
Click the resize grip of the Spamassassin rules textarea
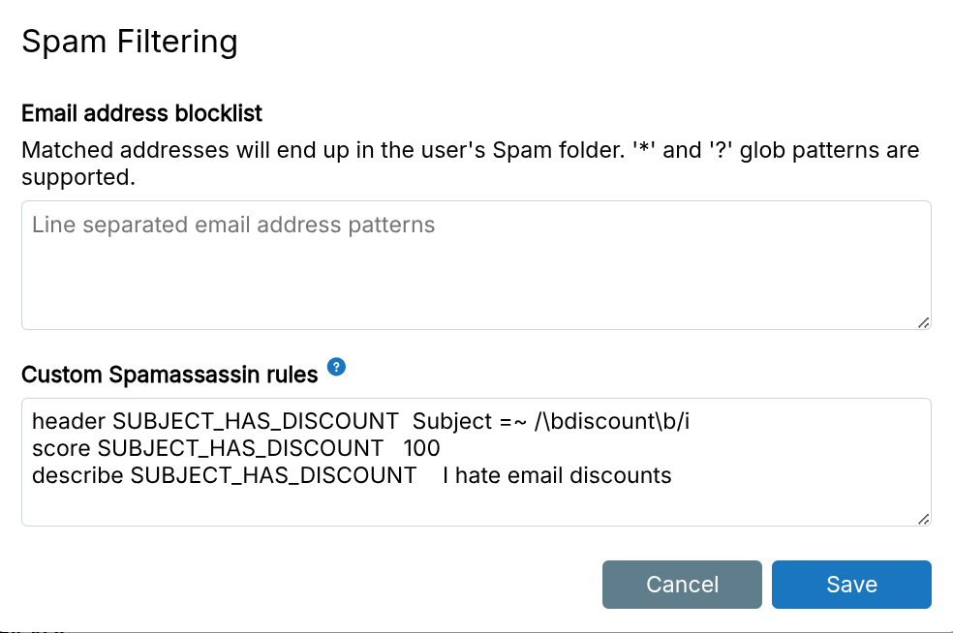[x=923, y=521]
